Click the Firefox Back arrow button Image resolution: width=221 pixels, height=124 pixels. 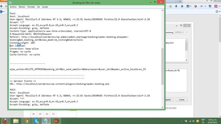click(1, 6)
